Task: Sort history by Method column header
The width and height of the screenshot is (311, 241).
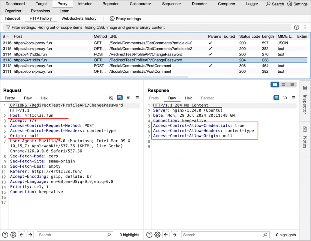Action: click(100, 36)
